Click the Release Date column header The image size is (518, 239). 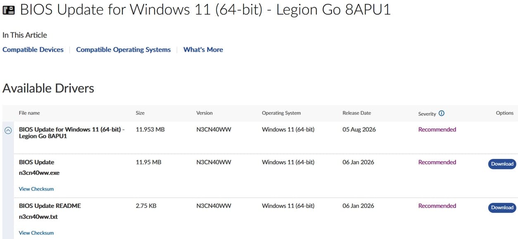pyautogui.click(x=357, y=113)
